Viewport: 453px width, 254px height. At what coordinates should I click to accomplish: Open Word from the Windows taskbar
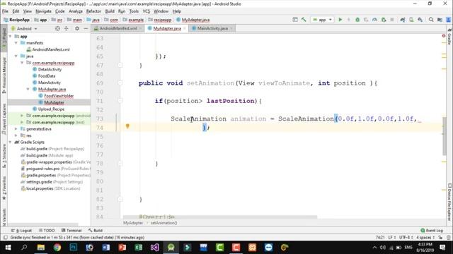click(x=105, y=247)
